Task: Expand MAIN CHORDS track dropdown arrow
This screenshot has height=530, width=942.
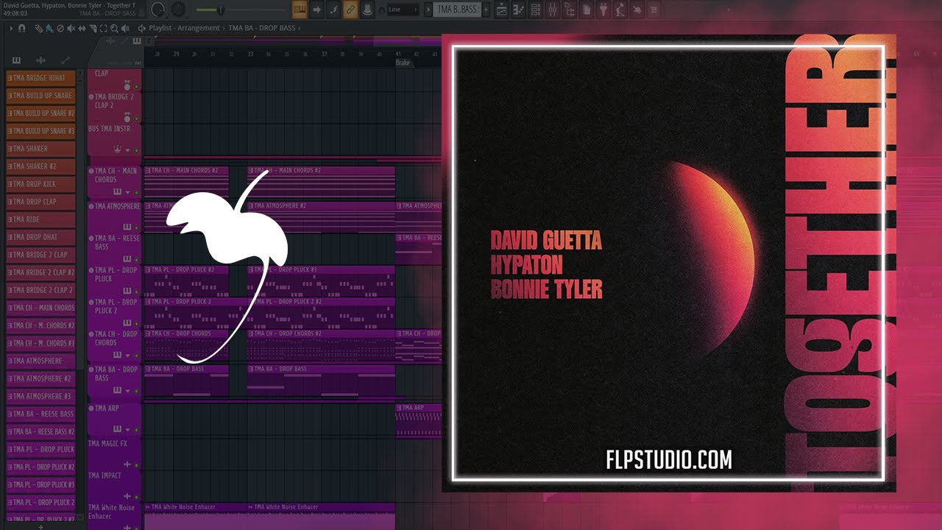Action: tap(127, 192)
